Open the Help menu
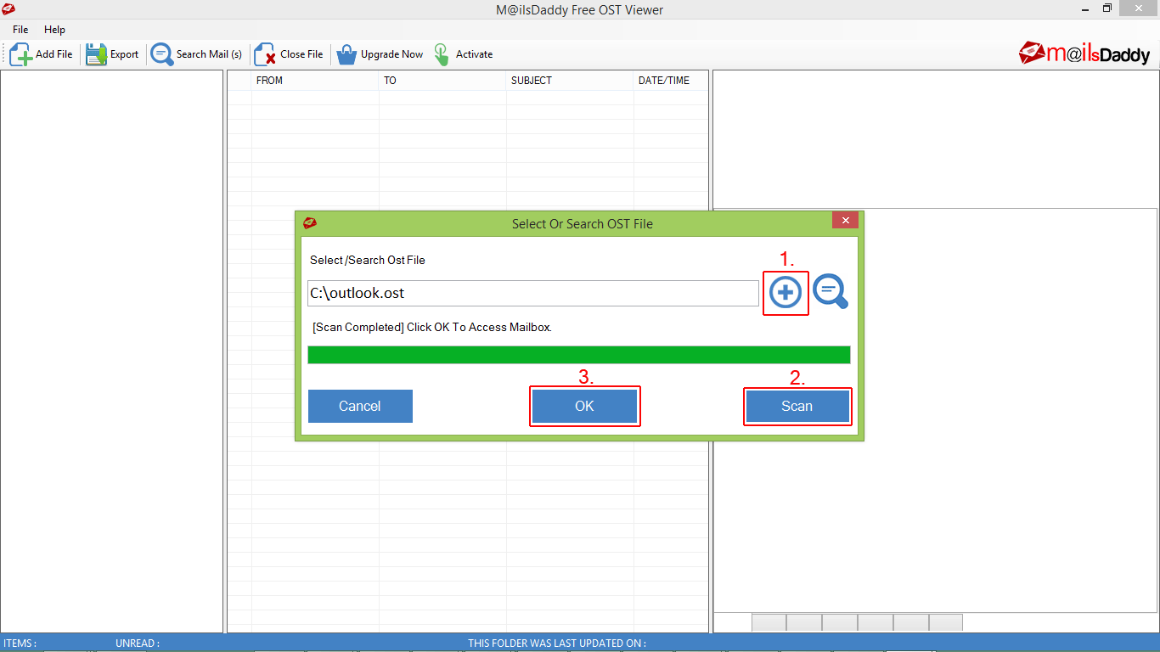 [x=54, y=30]
